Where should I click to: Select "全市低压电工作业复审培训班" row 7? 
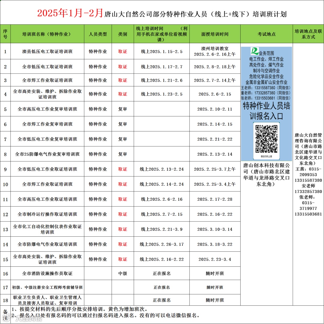pyautogui.click(x=47, y=139)
